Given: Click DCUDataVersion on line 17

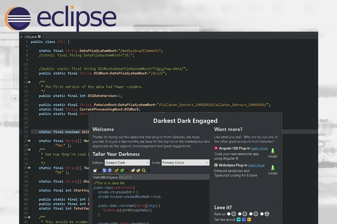Looking at the screenshot, I should 102,96.
